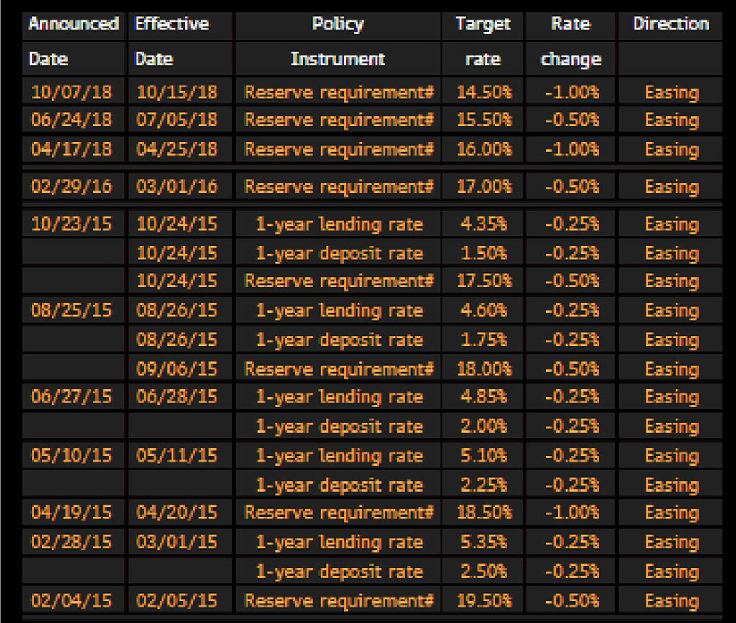Select announced date 10/23/15
This screenshot has width=736, height=623.
[x=72, y=224]
